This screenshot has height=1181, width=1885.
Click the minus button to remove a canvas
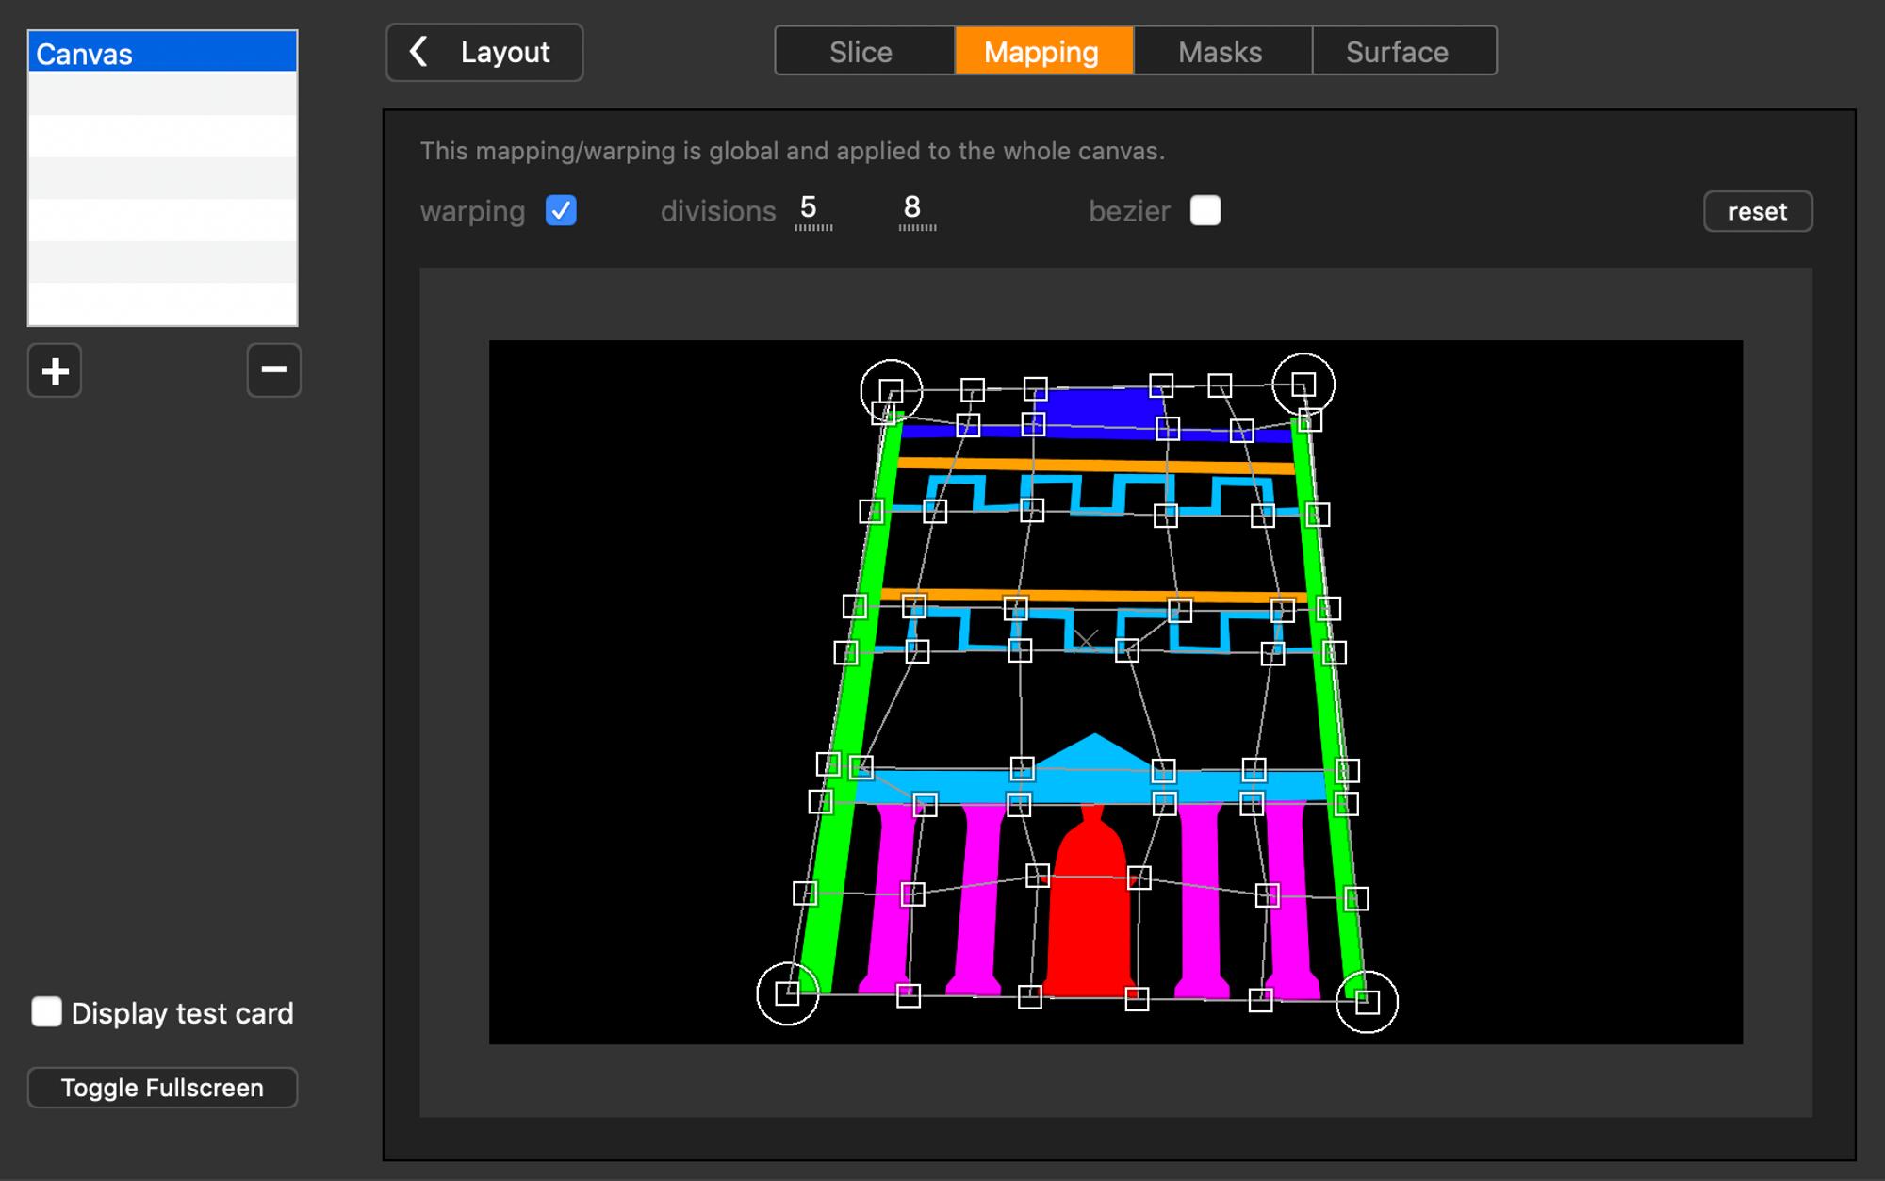[x=273, y=370]
